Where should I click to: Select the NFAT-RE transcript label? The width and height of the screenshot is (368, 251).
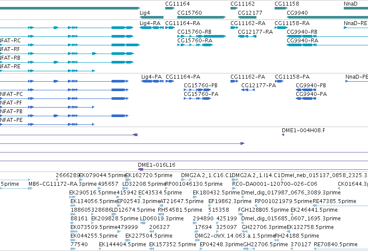tap(10, 67)
